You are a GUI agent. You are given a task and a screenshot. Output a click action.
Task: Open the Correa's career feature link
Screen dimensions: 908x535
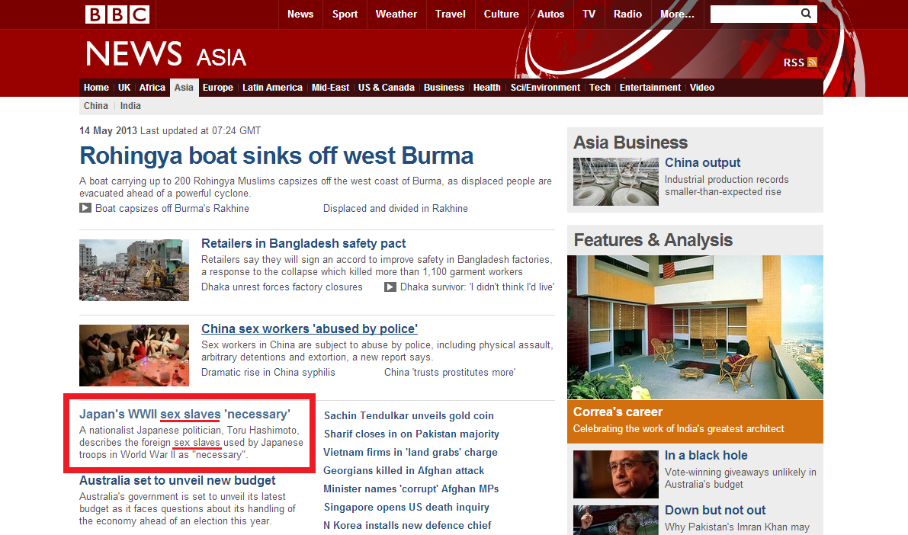pyautogui.click(x=618, y=412)
